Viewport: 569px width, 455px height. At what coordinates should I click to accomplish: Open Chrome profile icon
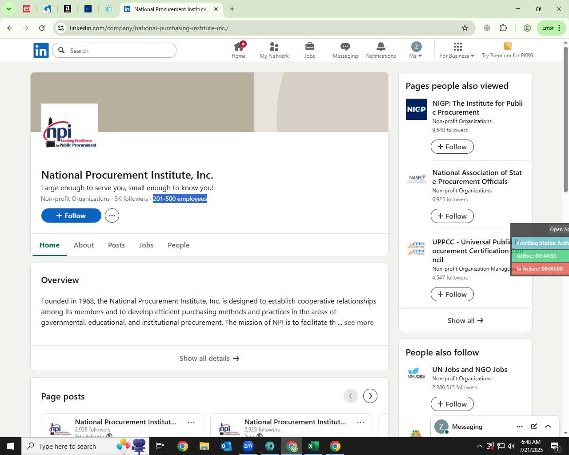click(x=527, y=28)
